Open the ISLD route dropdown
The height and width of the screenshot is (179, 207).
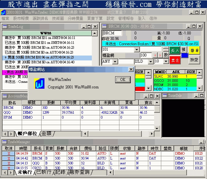pyautogui.click(x=150, y=62)
